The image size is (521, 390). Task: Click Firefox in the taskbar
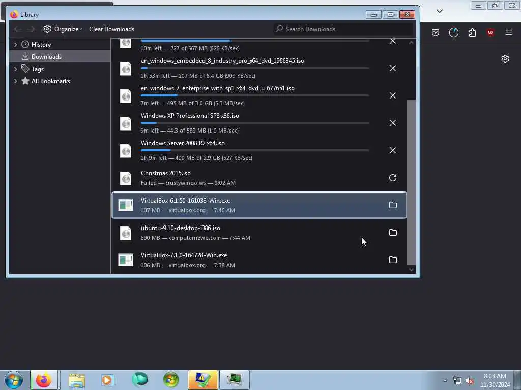[44, 380]
